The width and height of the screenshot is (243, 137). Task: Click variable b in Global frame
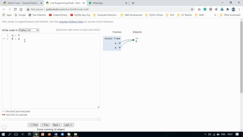click(x=115, y=48)
